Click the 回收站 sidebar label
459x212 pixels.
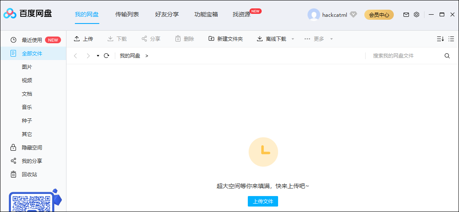point(29,174)
